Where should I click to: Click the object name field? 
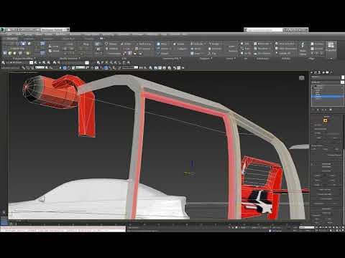pyautogui.click(x=326, y=77)
